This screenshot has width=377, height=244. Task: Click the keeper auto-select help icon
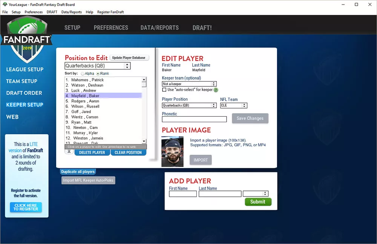pos(216,90)
